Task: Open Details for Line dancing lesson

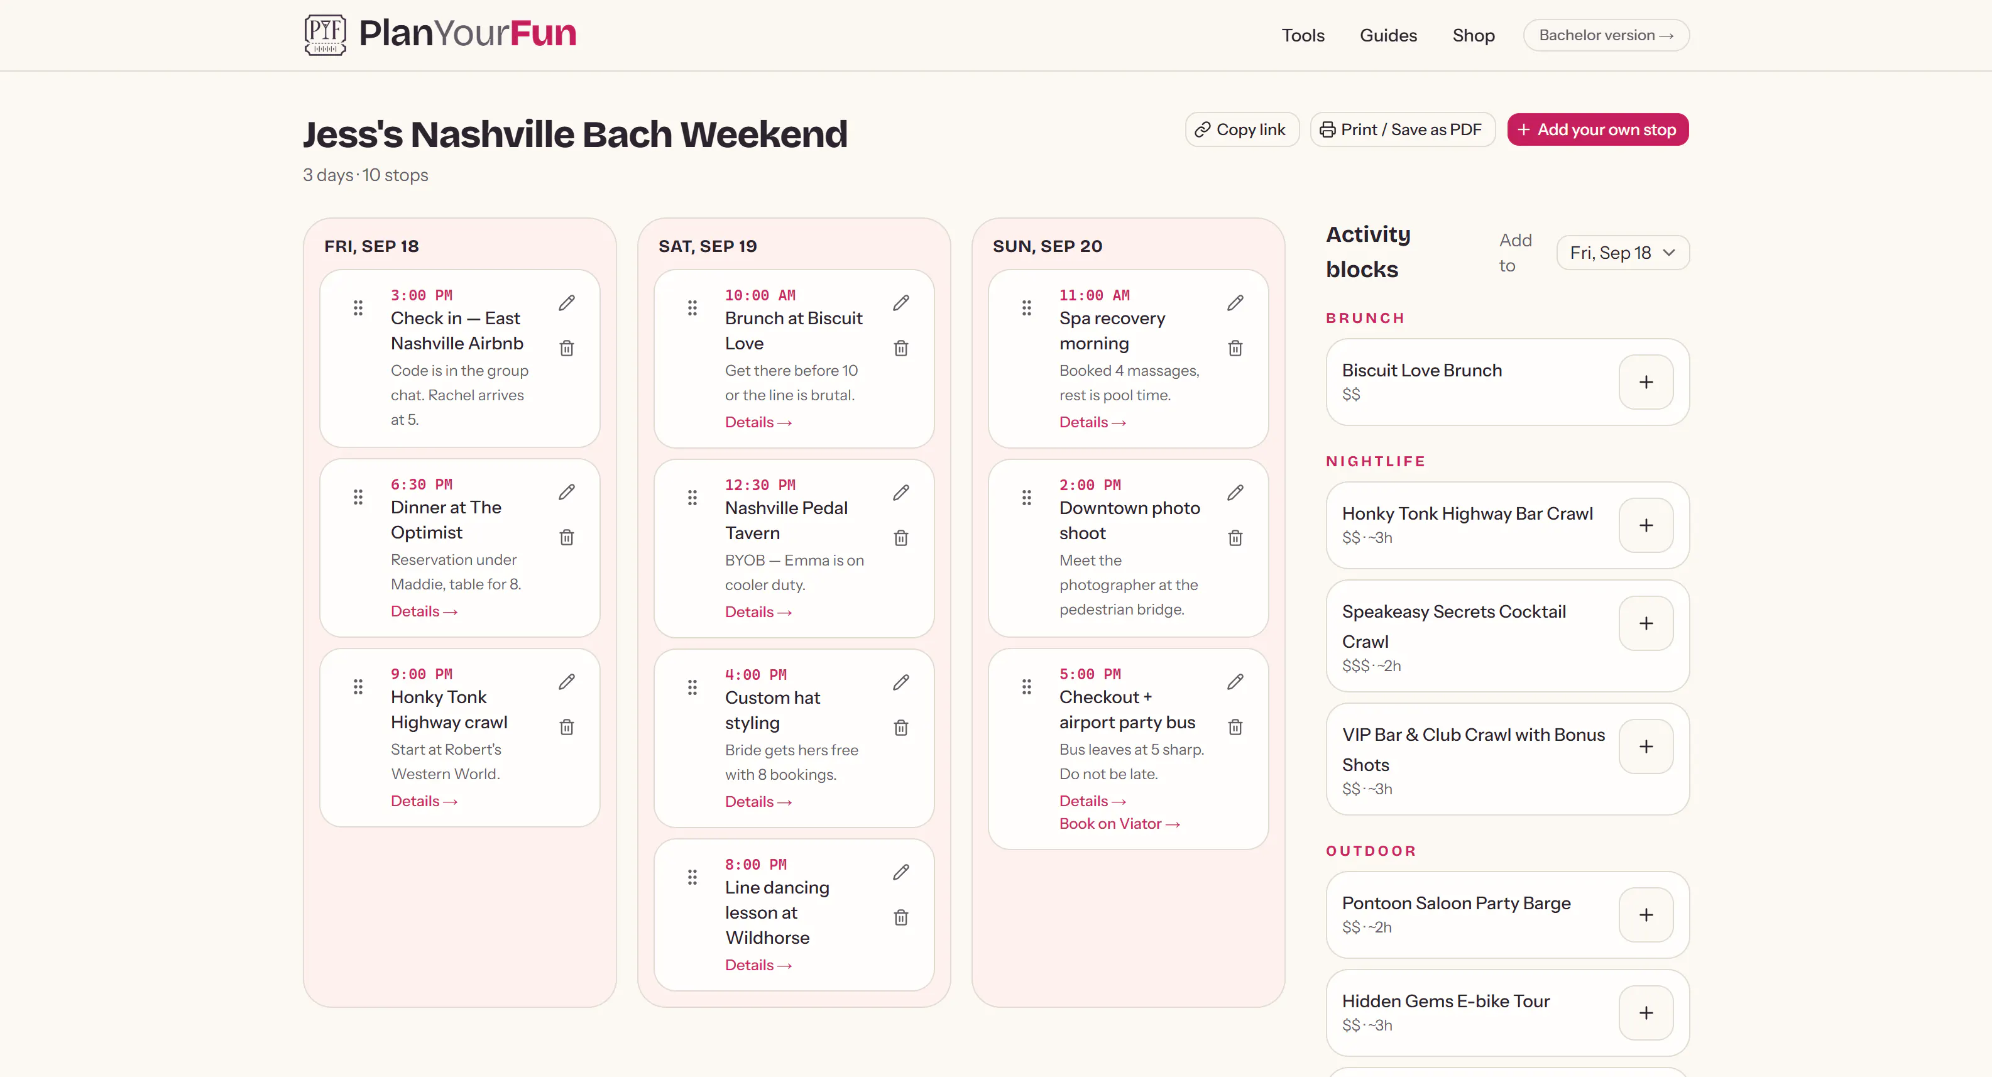Action: 758,965
